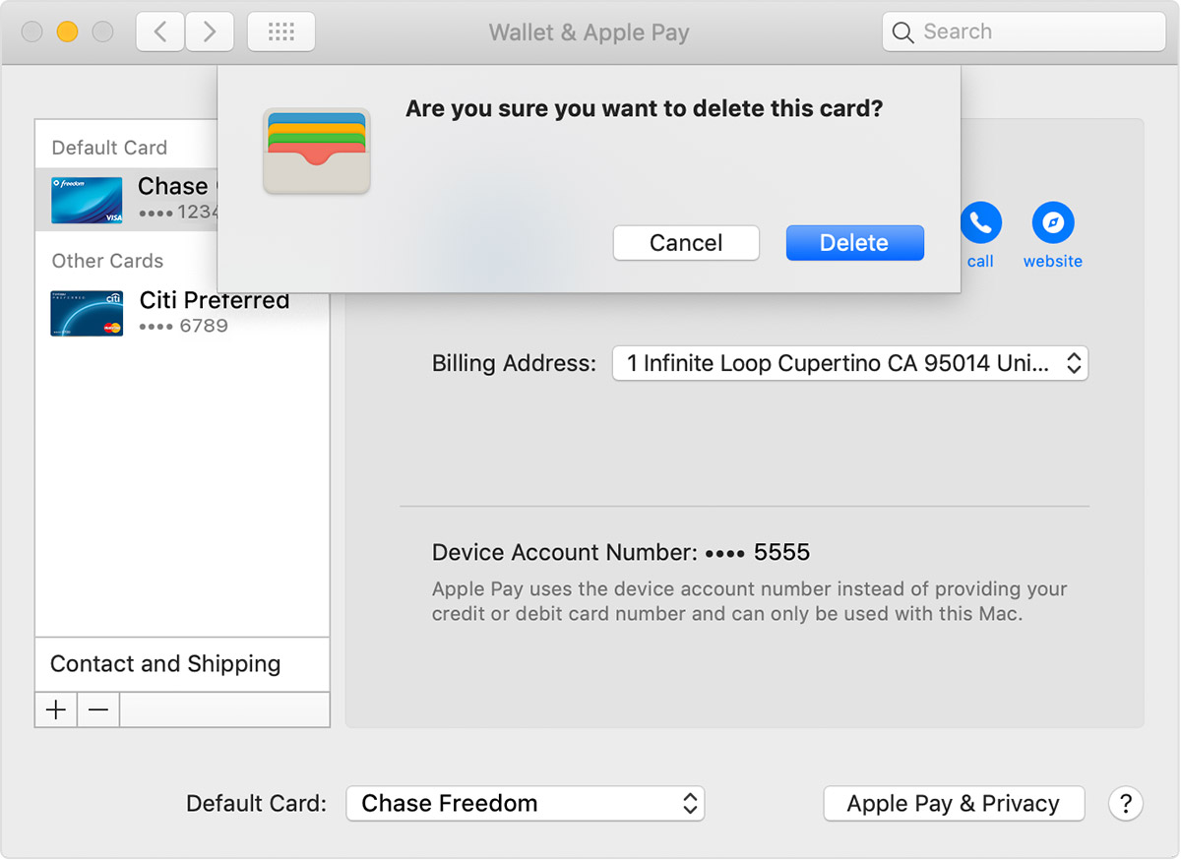This screenshot has width=1181, height=860.
Task: Select the Citi Preferred card
Action: (x=182, y=312)
